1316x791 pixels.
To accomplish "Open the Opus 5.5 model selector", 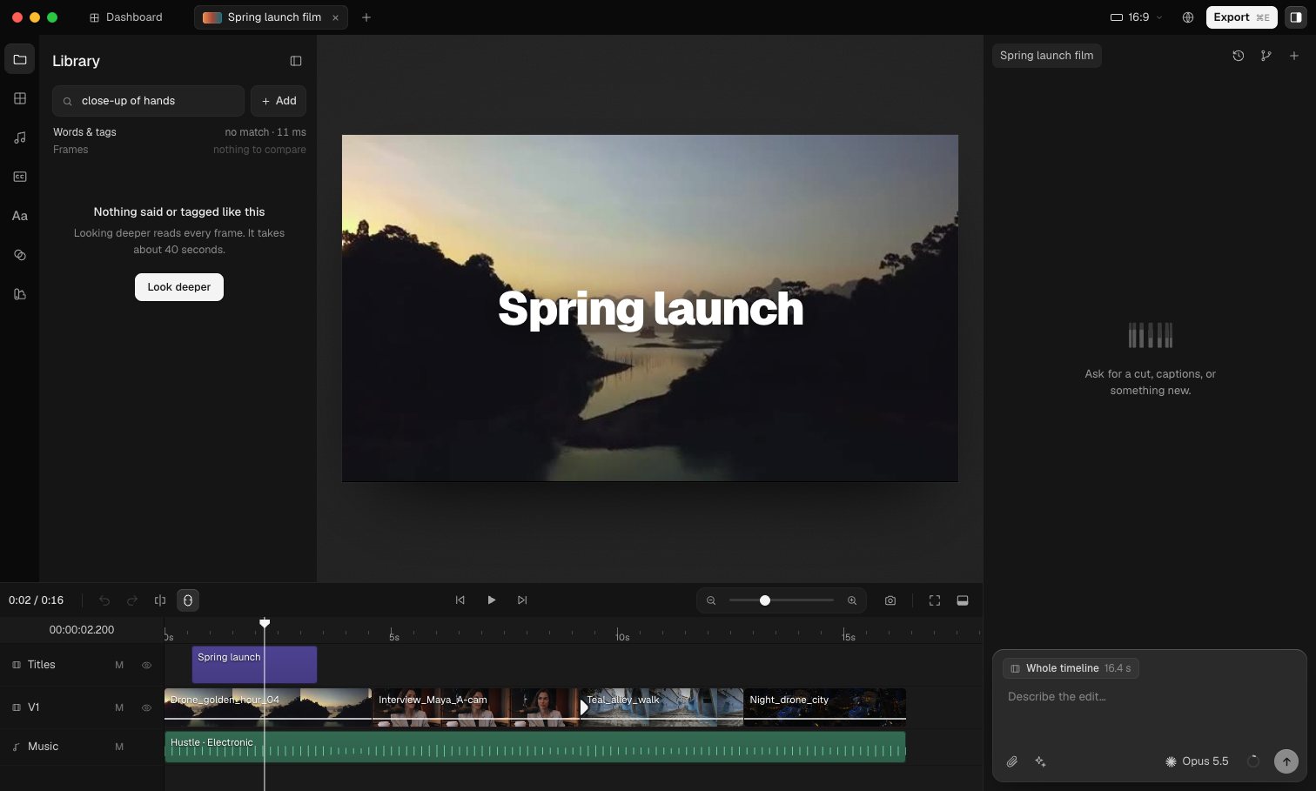I will tap(1197, 761).
